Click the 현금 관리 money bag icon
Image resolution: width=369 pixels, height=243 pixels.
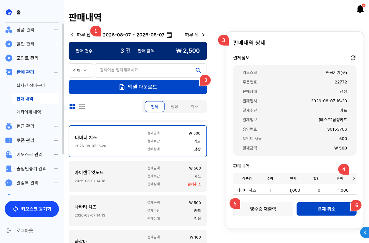point(9,126)
